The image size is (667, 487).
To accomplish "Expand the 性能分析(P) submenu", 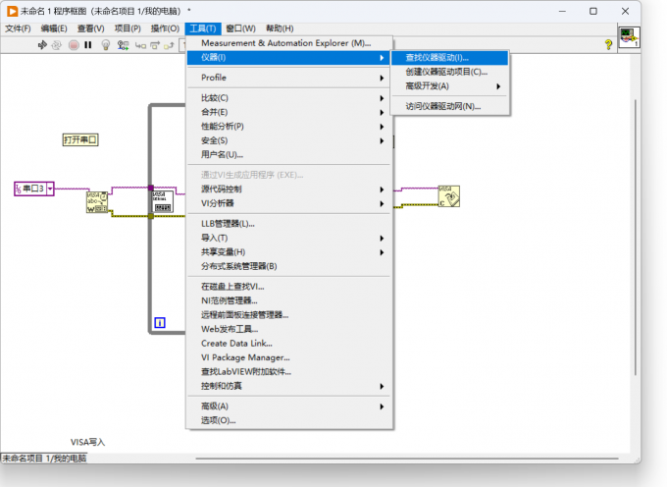I will click(288, 127).
